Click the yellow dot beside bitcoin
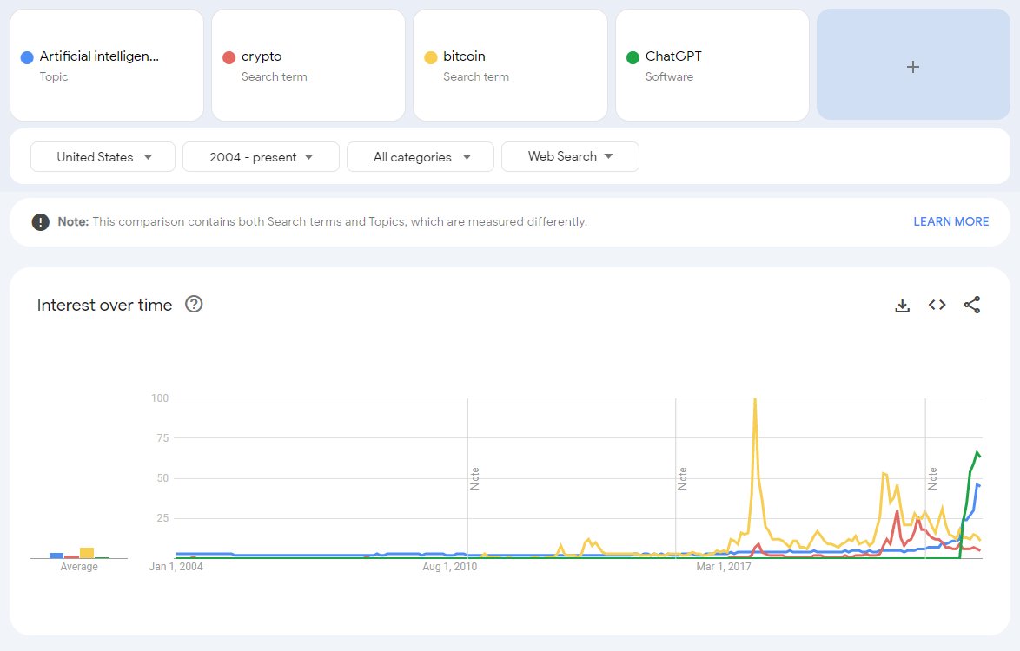 pos(431,58)
